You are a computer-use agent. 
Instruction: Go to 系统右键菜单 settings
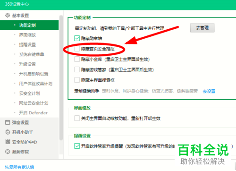click(32, 54)
